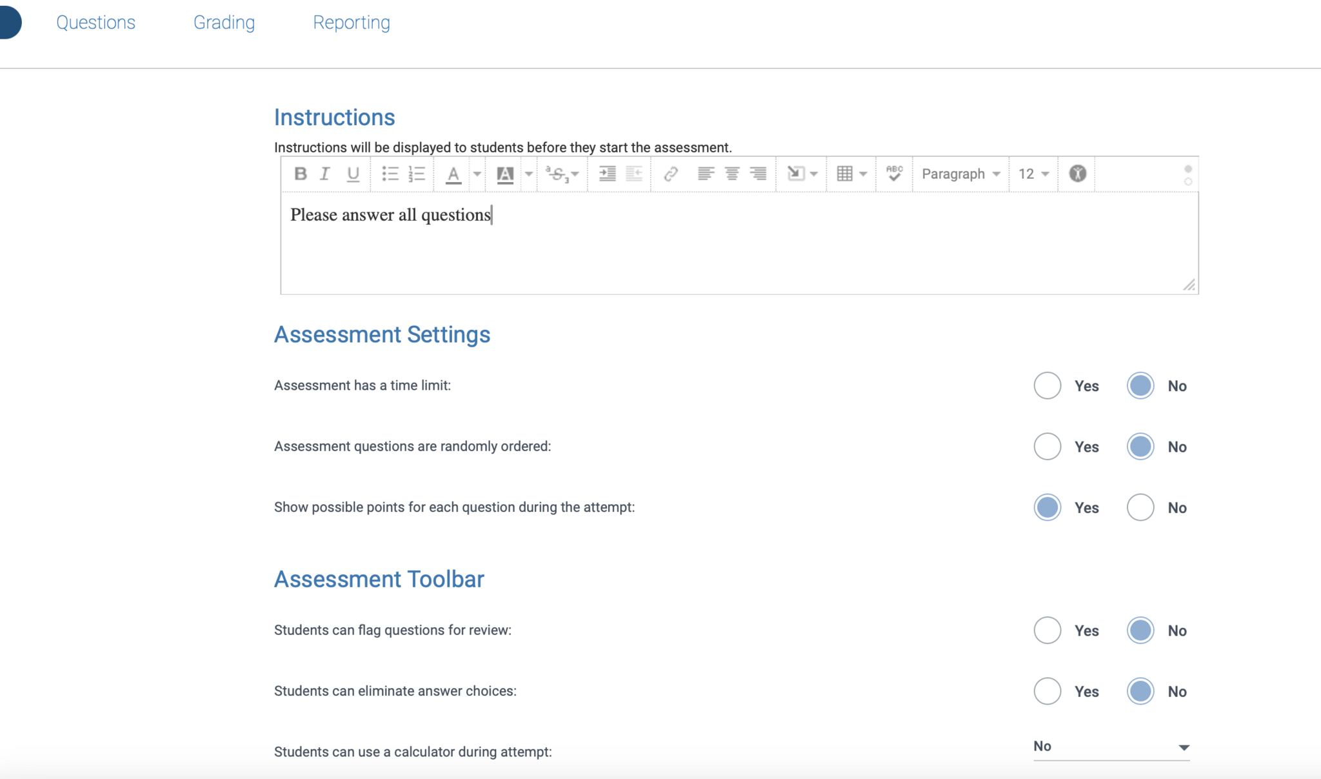Image resolution: width=1321 pixels, height=779 pixels.
Task: Open the Paragraph format dropdown
Action: (960, 174)
